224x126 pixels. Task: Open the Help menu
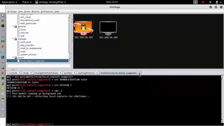coord(57,12)
